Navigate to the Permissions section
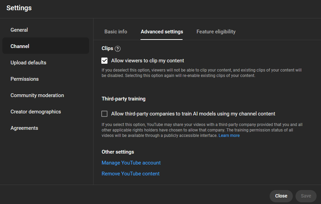This screenshot has height=204, width=321. point(24,79)
